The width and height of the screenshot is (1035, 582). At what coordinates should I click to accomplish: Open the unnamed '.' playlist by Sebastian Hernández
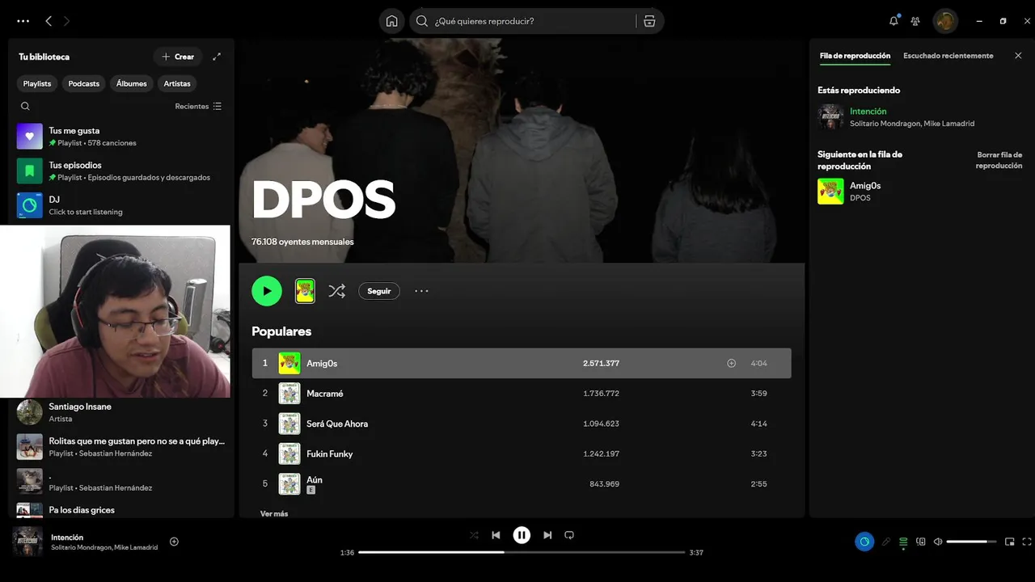[121, 482]
